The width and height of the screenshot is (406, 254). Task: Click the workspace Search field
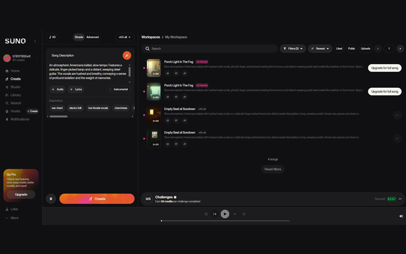coord(210,48)
